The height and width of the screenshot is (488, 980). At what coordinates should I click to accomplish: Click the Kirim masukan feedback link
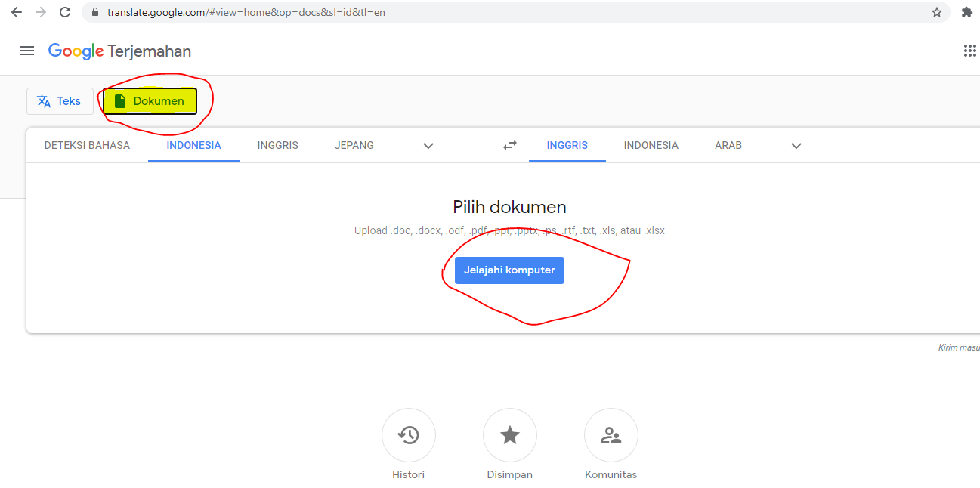tap(959, 347)
